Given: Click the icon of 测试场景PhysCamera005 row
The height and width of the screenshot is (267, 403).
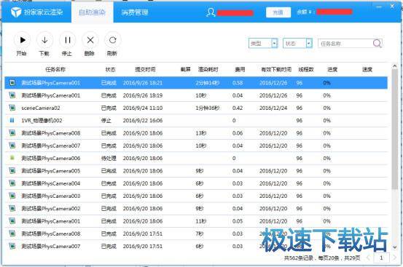Looking at the screenshot, I should tap(12, 170).
